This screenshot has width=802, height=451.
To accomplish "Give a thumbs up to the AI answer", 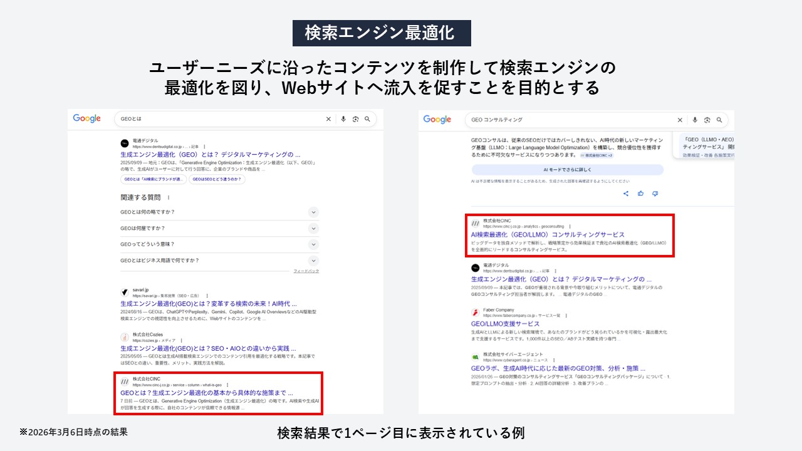I will click(x=640, y=193).
